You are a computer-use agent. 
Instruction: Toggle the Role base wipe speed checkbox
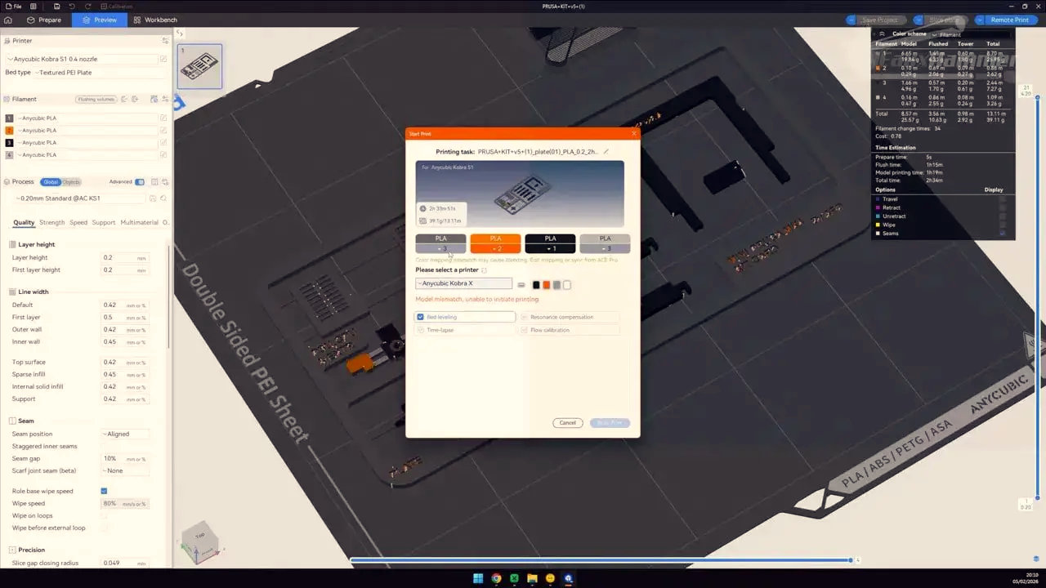coord(104,491)
